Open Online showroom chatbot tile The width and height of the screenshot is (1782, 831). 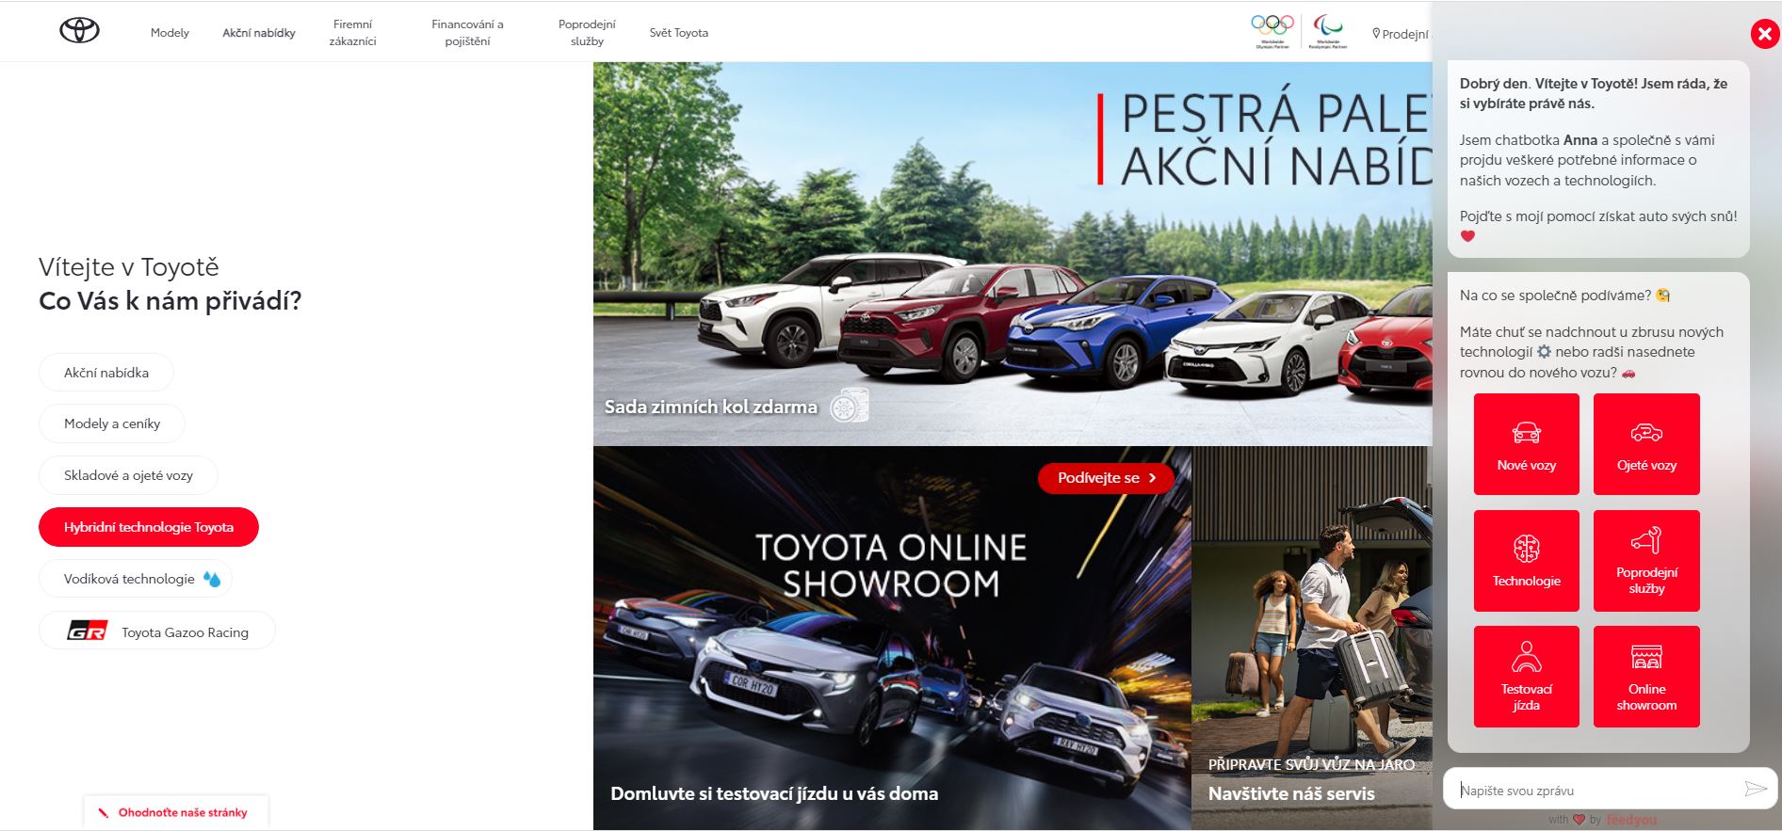pyautogui.click(x=1646, y=677)
